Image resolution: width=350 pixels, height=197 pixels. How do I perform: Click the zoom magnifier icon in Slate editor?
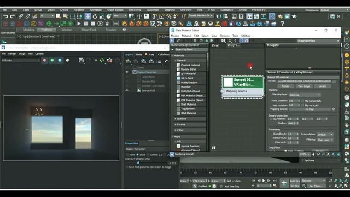pos(318,154)
